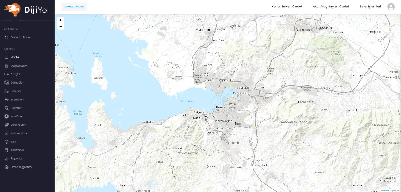
Task: Click the Leaflet attribution link
Action: [x=386, y=190]
